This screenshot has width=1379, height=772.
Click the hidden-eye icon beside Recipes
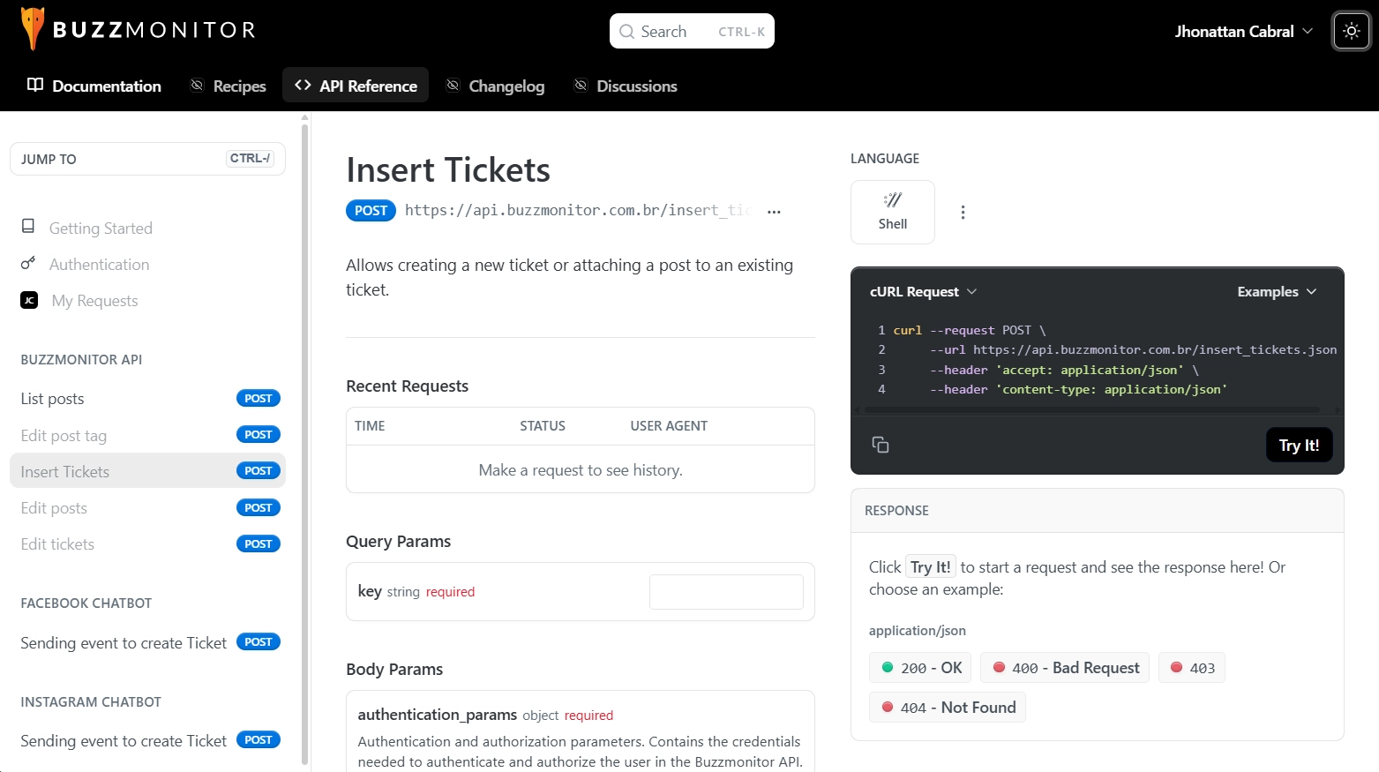[x=197, y=85]
